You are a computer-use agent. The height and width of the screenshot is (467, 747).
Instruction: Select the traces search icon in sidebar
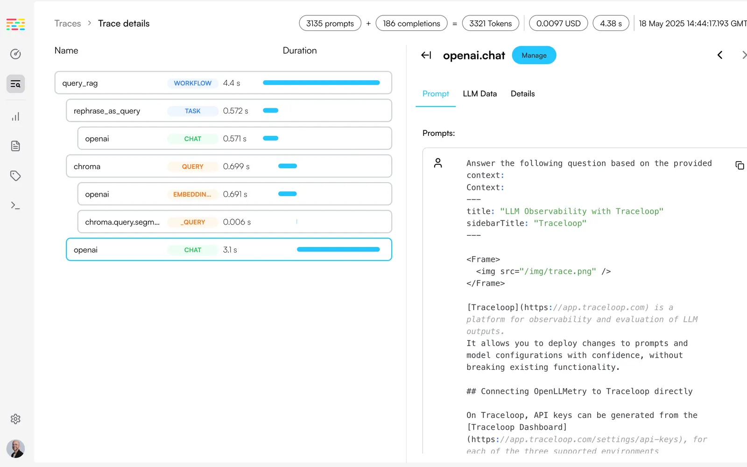point(15,84)
